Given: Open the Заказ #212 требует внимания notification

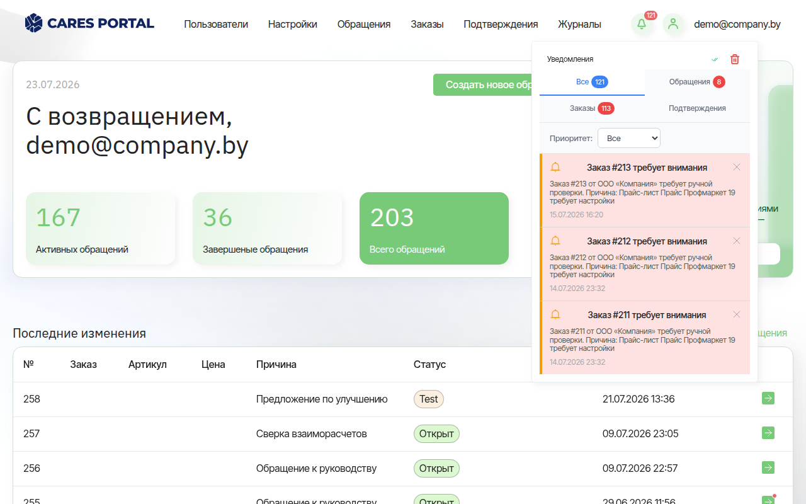Looking at the screenshot, I should pyautogui.click(x=645, y=264).
